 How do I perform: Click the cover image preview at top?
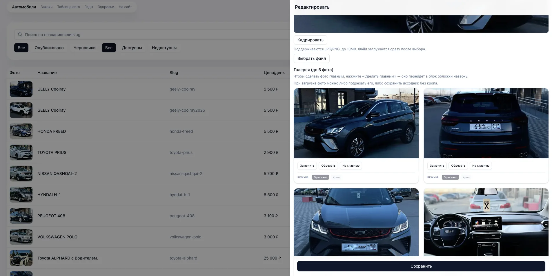click(421, 24)
